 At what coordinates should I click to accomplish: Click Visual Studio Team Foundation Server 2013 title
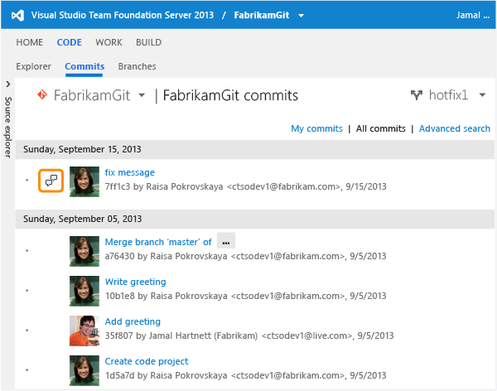(123, 15)
